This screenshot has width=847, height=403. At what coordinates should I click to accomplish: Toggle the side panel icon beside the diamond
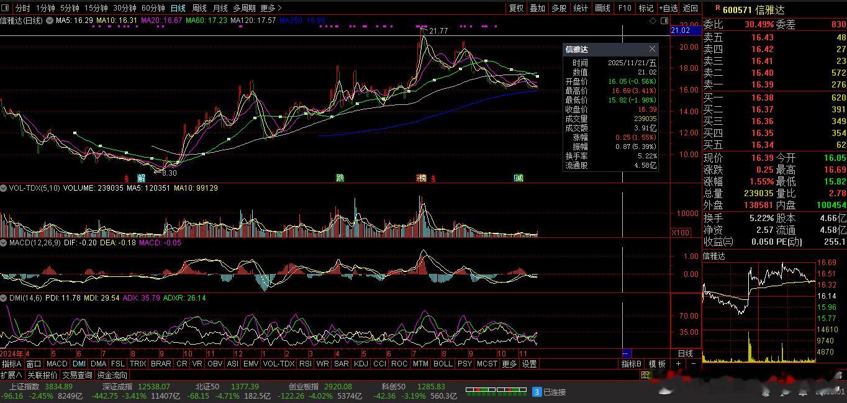[x=664, y=20]
